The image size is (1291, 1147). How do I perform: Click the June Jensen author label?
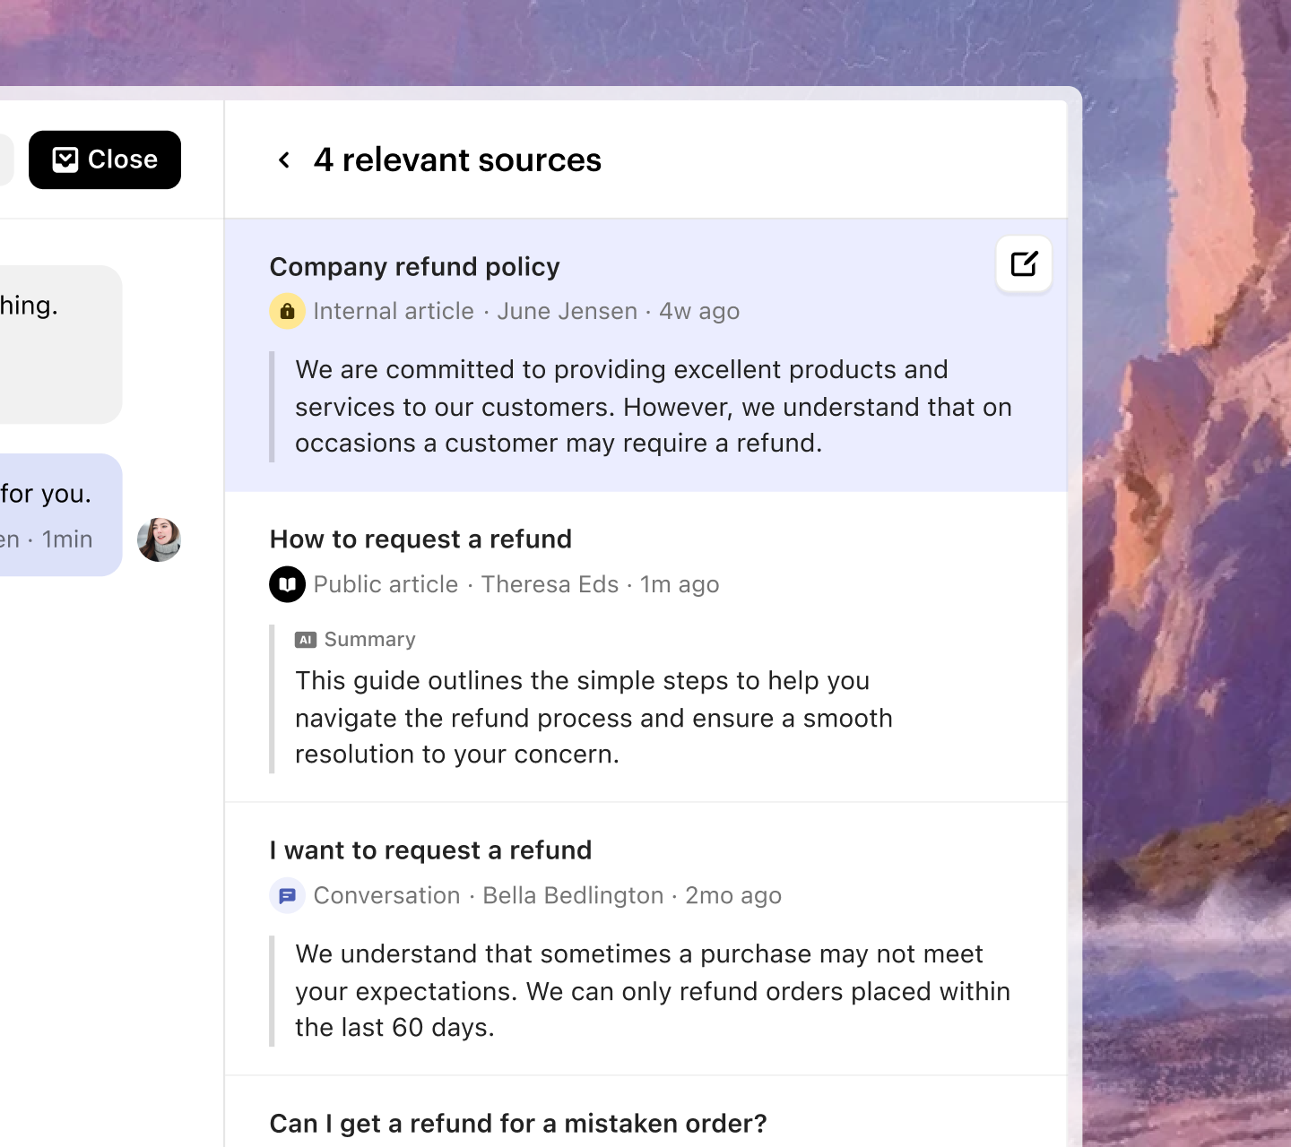click(x=567, y=312)
